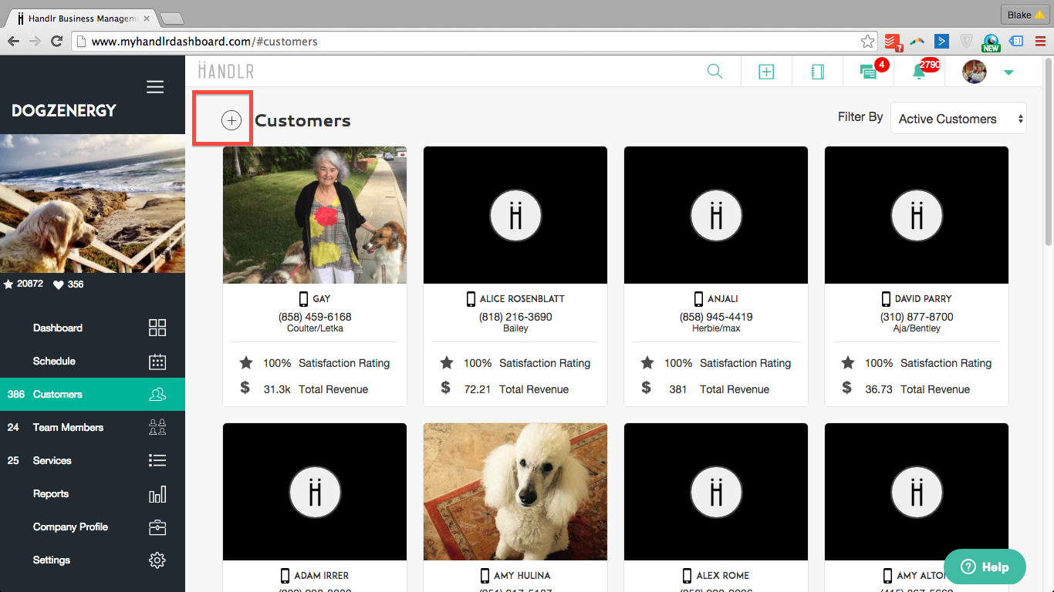The height and width of the screenshot is (592, 1054).
Task: Expand the Filter By Active Customers dropdown
Action: [x=958, y=119]
